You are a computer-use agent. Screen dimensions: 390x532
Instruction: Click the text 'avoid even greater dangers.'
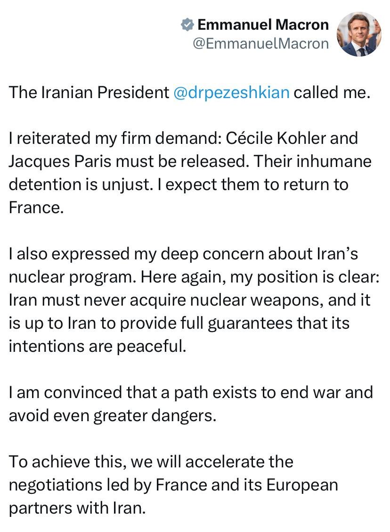(x=113, y=416)
